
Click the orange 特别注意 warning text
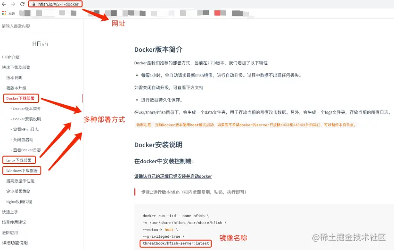(x=246, y=125)
